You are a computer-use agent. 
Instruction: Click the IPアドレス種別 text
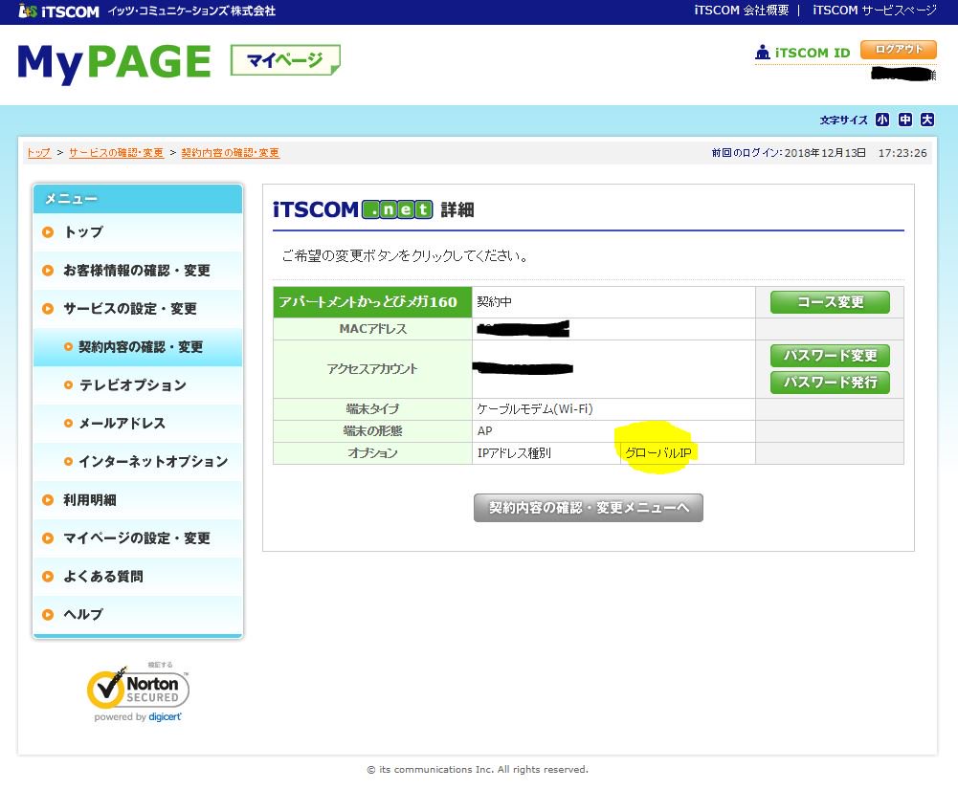(x=514, y=453)
